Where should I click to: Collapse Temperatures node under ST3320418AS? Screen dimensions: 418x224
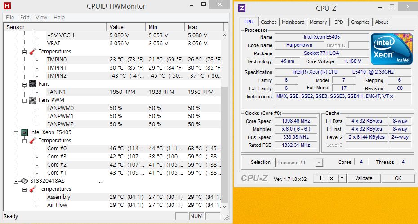(25, 189)
